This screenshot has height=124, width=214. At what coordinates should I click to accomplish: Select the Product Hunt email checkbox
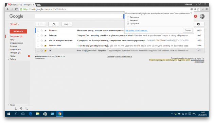[38, 46]
